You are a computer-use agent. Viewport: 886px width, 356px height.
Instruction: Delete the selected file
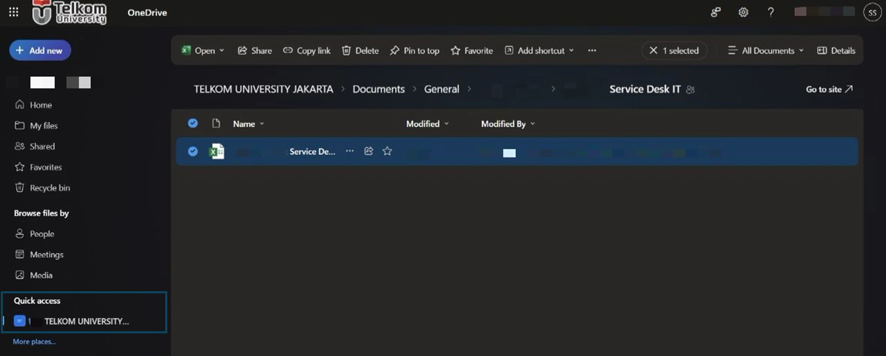coord(360,50)
